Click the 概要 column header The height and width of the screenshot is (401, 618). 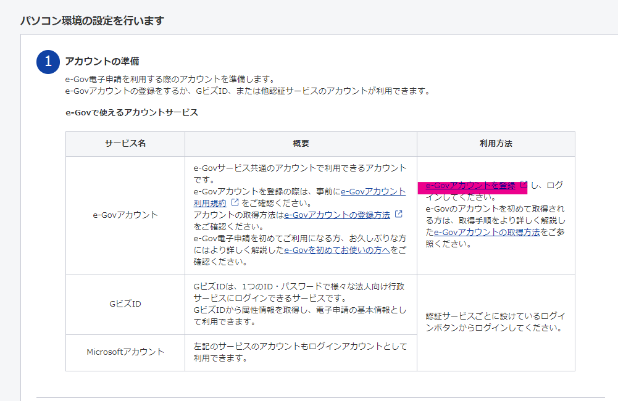coord(301,144)
